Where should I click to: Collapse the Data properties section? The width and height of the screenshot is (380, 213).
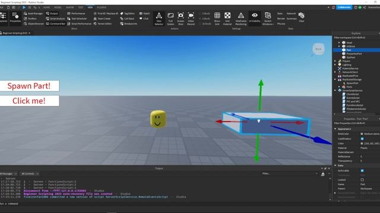tap(335, 166)
